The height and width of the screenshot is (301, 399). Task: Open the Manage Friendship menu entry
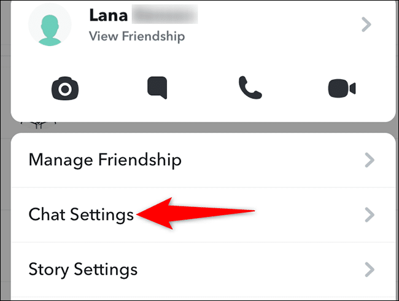click(x=203, y=160)
